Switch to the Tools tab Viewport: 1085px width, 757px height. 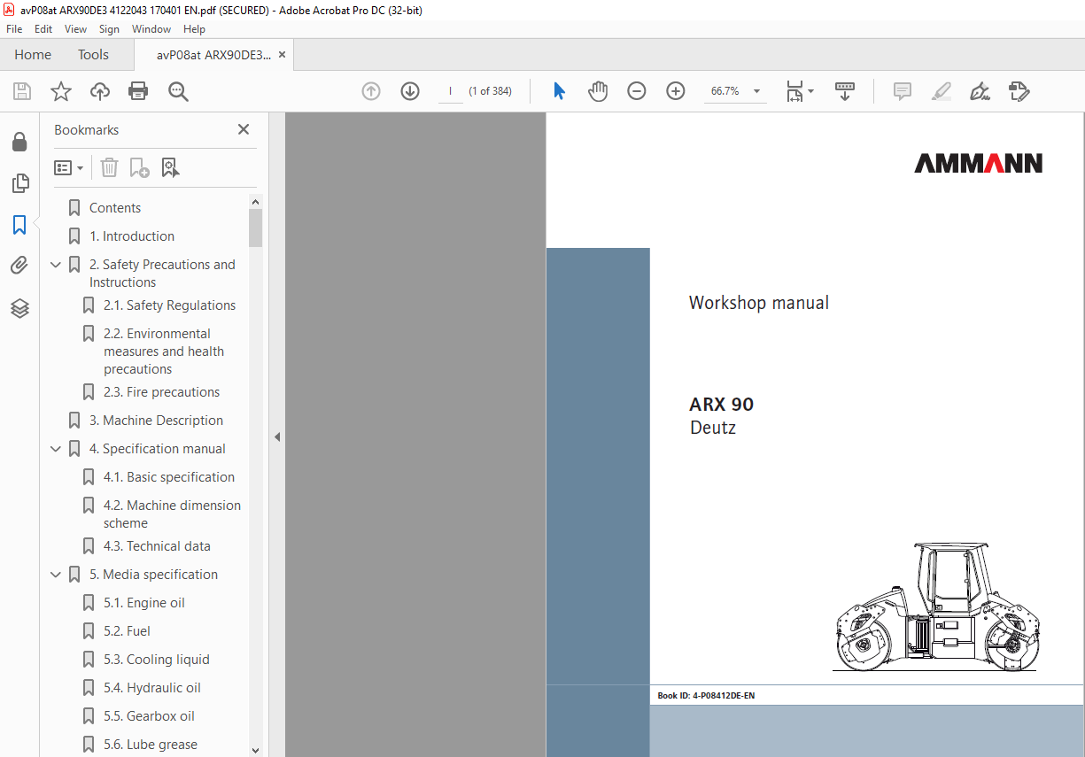point(93,55)
